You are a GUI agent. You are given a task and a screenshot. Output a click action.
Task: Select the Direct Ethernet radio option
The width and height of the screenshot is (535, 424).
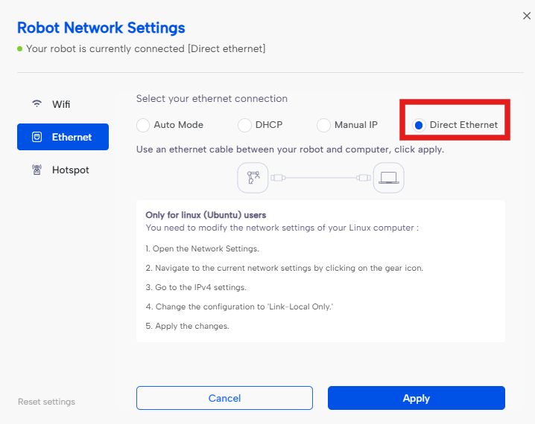(x=419, y=125)
